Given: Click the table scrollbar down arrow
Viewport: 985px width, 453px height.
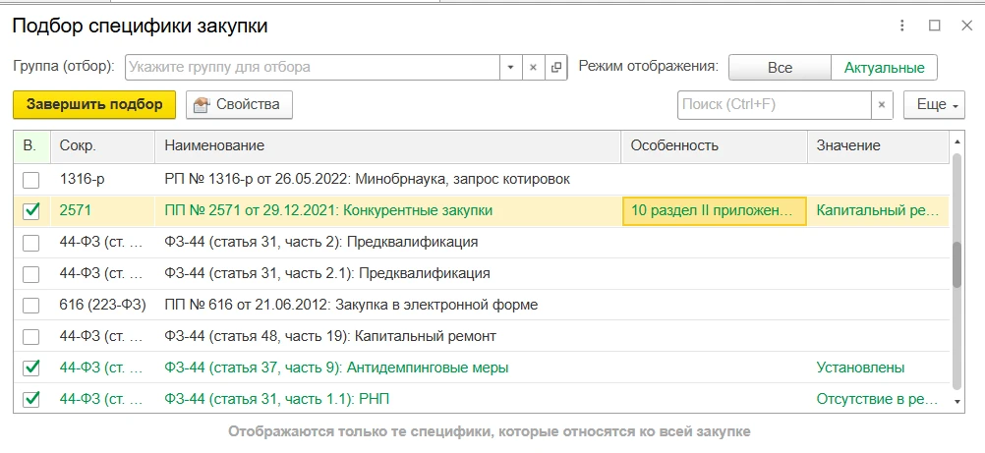Looking at the screenshot, I should point(957,402).
